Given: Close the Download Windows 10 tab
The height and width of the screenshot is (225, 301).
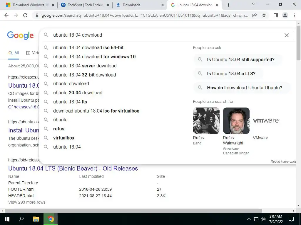Looking at the screenshot, I should (53, 5).
